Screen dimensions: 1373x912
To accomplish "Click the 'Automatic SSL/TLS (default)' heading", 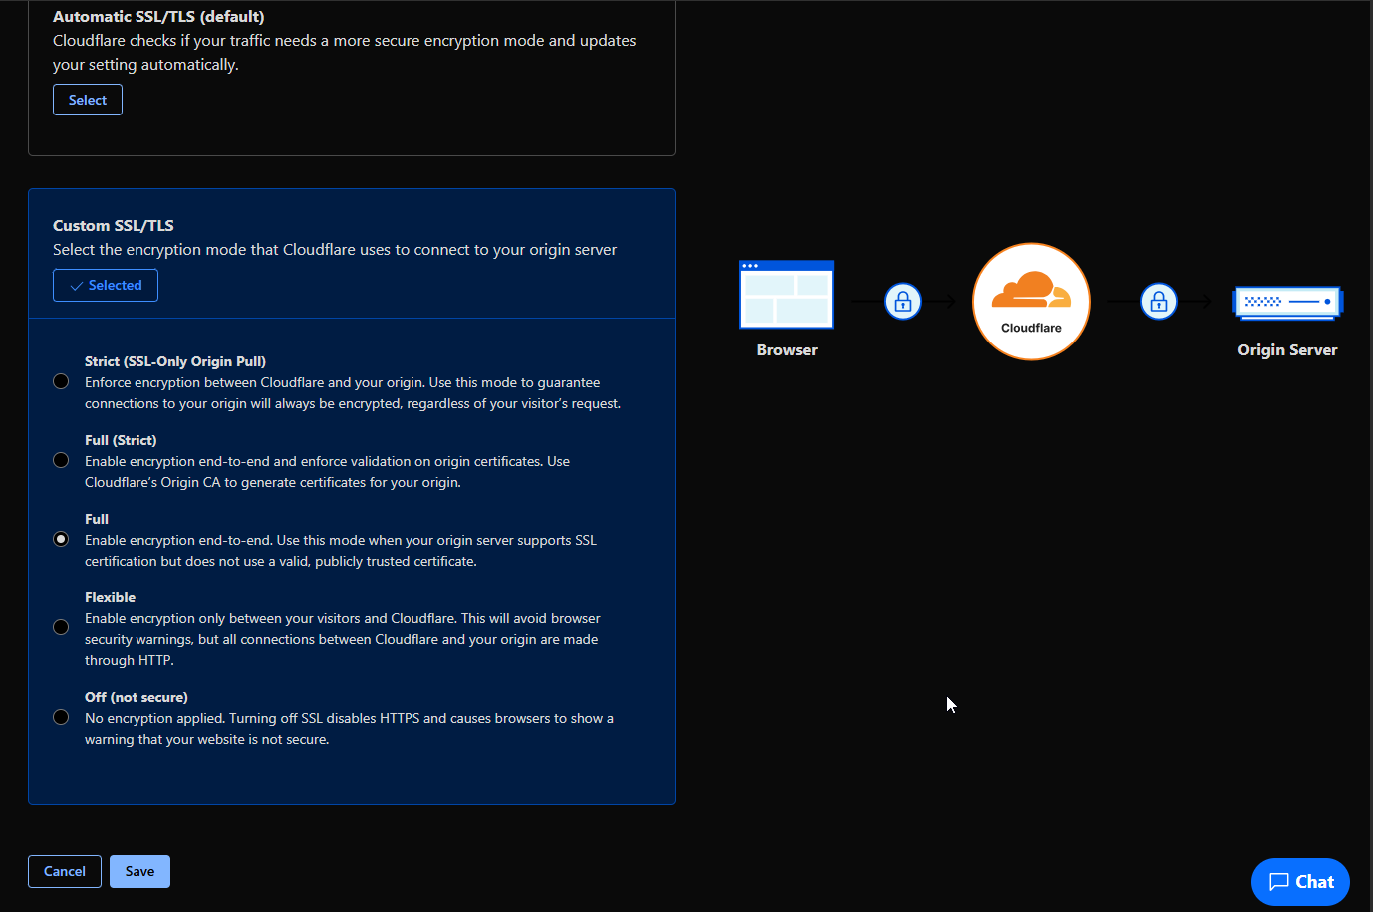I will 158,17.
